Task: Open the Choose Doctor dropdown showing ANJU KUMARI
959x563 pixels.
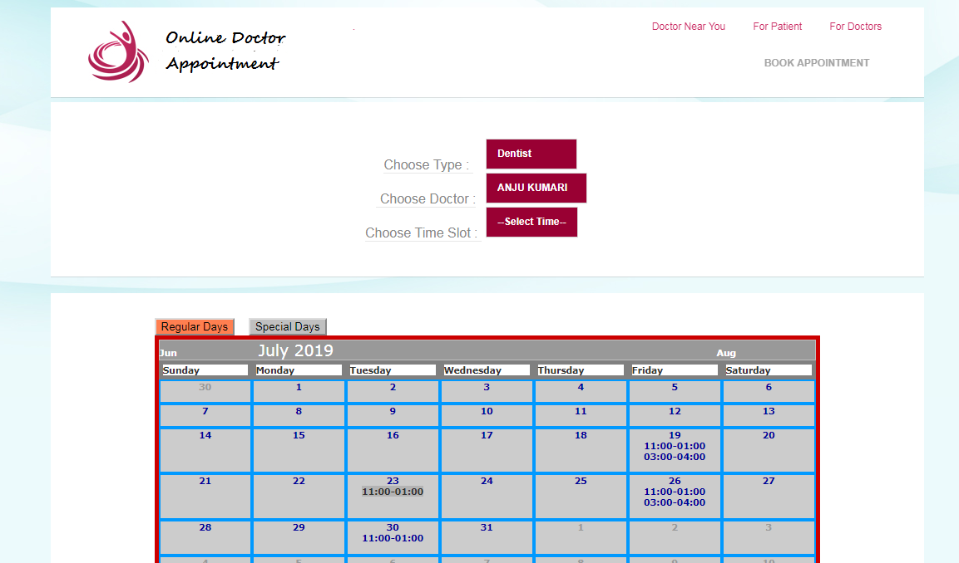Action: coord(536,188)
